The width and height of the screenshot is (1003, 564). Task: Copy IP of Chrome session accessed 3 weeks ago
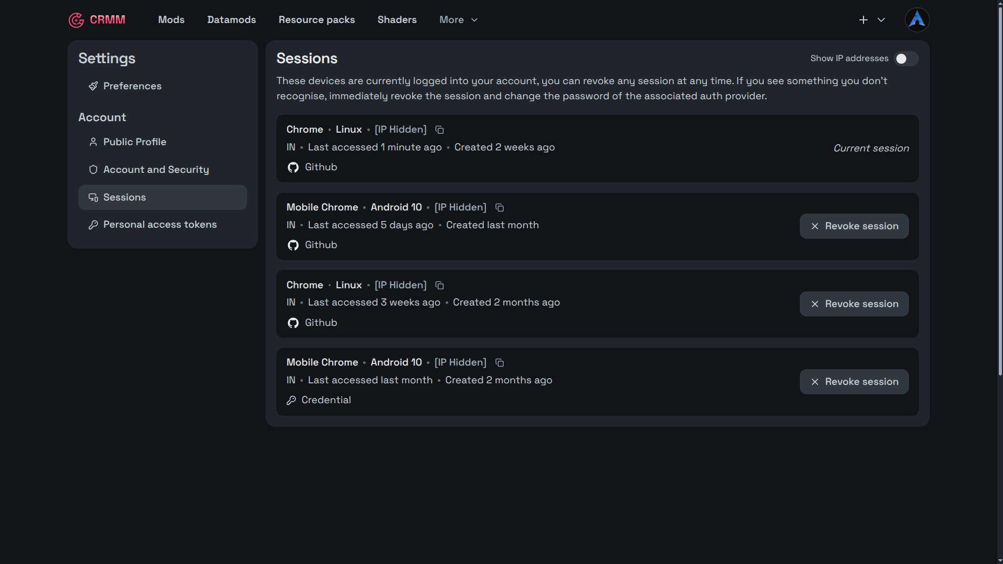tap(439, 285)
